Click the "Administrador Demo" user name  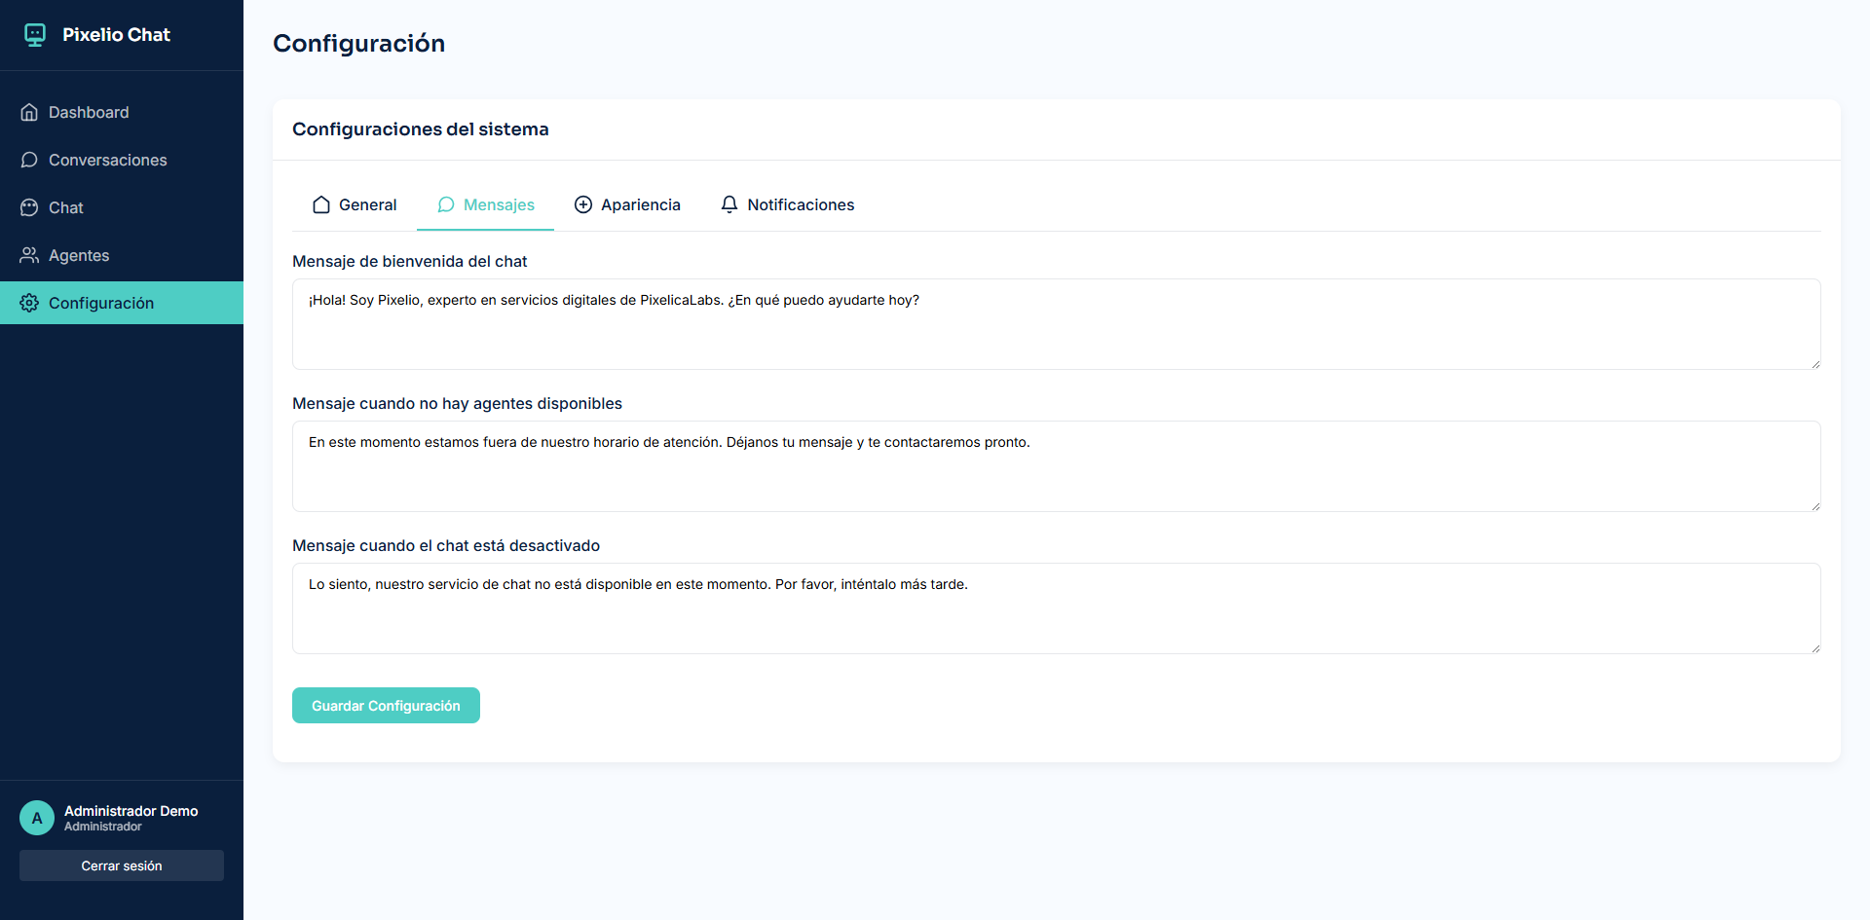pyautogui.click(x=131, y=811)
